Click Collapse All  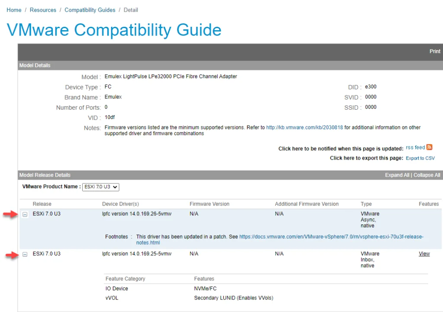pos(427,175)
